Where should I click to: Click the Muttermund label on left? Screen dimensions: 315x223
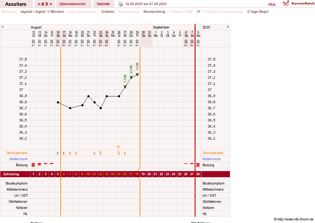coord(19,159)
